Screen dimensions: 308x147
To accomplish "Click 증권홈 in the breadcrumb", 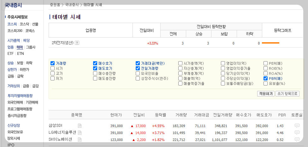I will (x=55, y=5).
